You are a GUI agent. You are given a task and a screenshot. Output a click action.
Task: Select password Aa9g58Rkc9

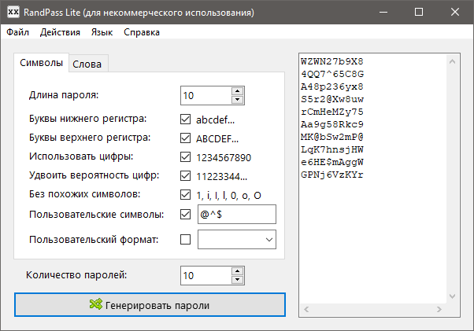coord(332,124)
